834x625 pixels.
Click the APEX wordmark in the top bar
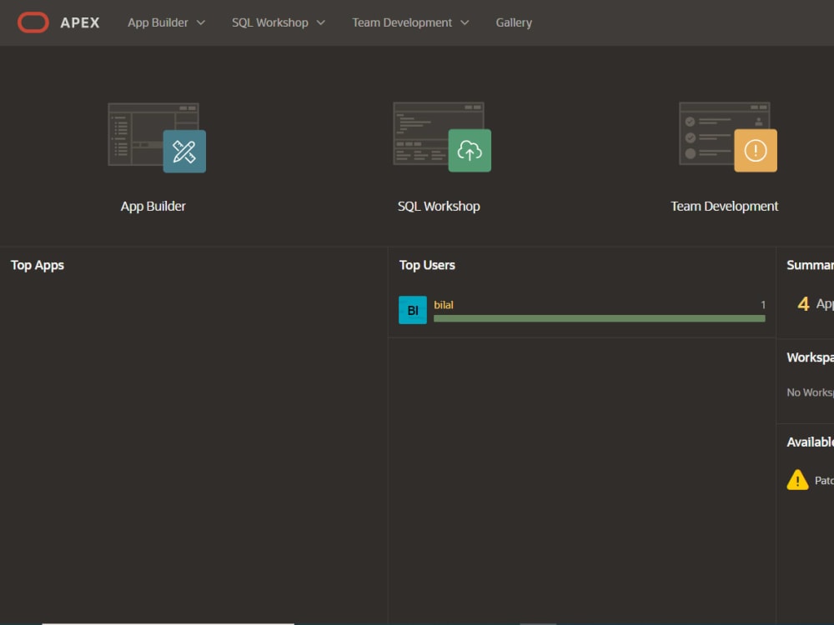coord(80,22)
